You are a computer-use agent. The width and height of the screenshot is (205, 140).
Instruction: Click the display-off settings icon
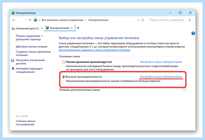click(13, 60)
